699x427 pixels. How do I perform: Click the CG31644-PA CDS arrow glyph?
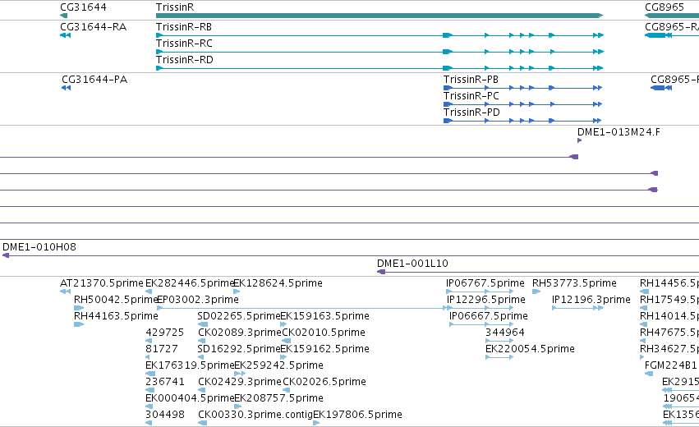click(x=66, y=88)
